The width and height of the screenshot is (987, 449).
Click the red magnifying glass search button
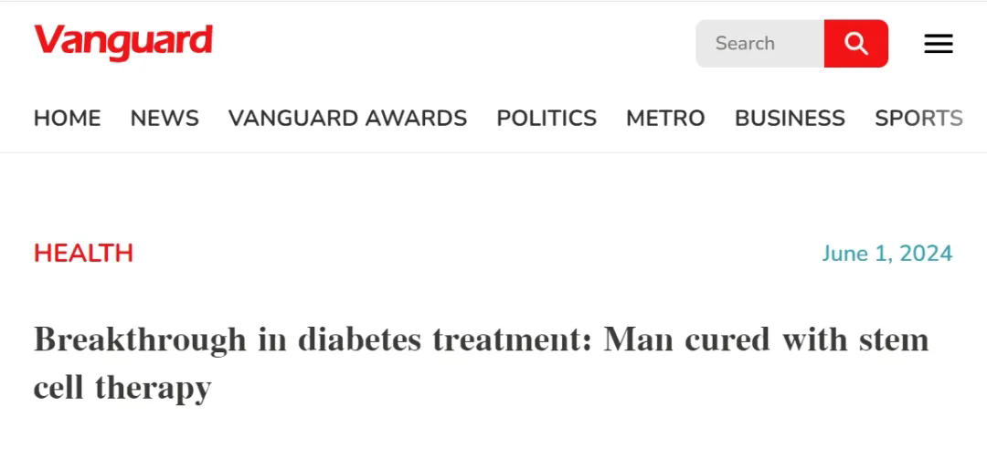[856, 44]
